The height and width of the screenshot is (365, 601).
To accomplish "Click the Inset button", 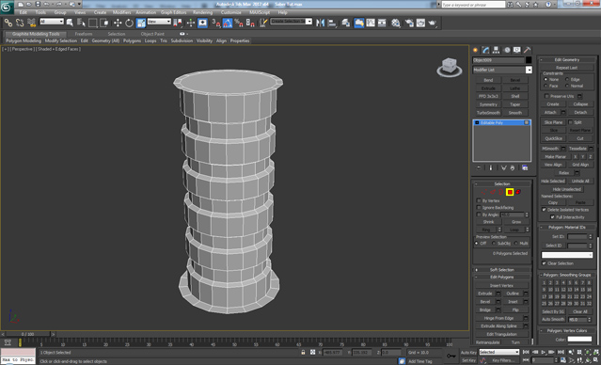I will point(513,302).
